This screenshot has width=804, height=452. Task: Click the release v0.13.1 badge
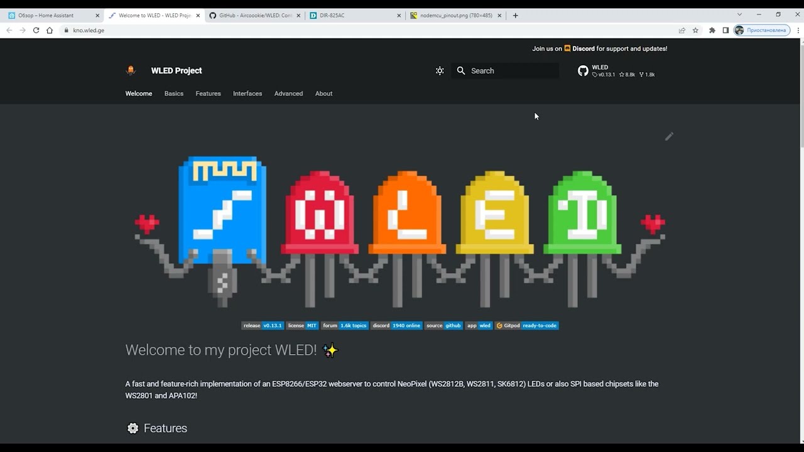coord(263,325)
